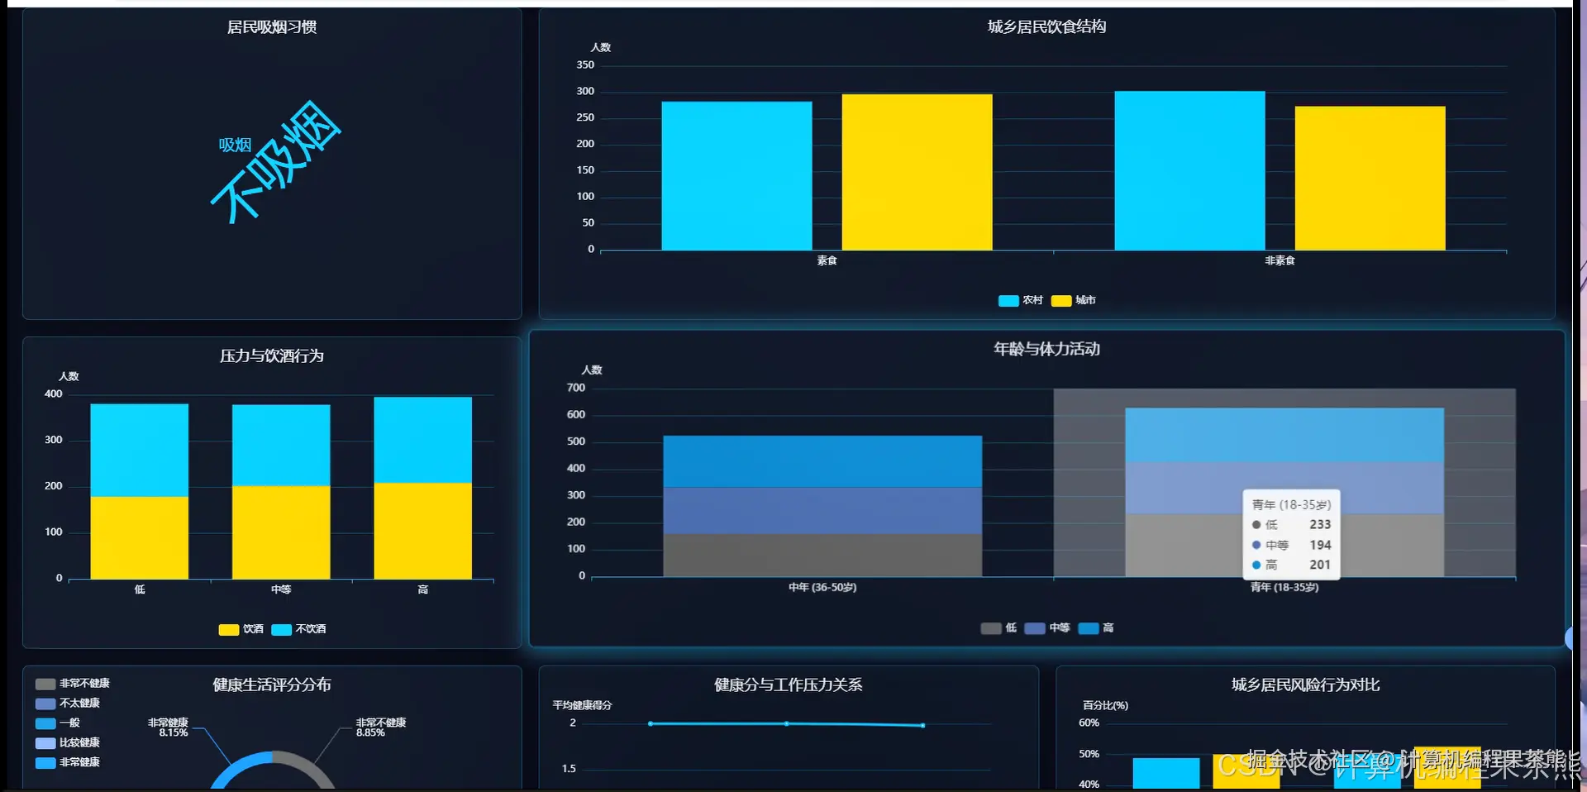
Task: Click yellow 饮酒 segment of 中等 pressure bar
Action: point(281,532)
